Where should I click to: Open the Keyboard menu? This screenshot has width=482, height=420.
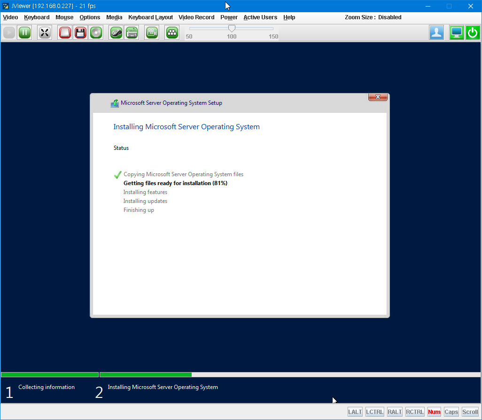(x=37, y=17)
